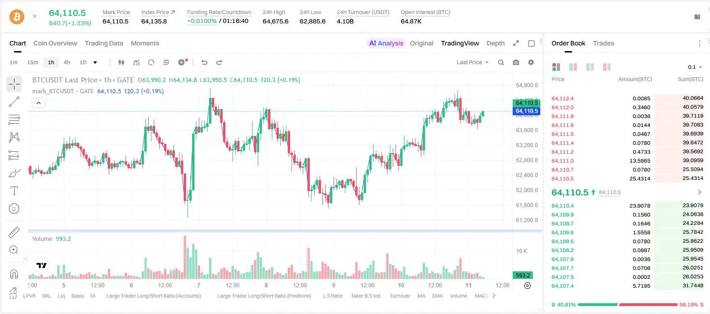Open the emoji sticker tool

click(x=14, y=209)
